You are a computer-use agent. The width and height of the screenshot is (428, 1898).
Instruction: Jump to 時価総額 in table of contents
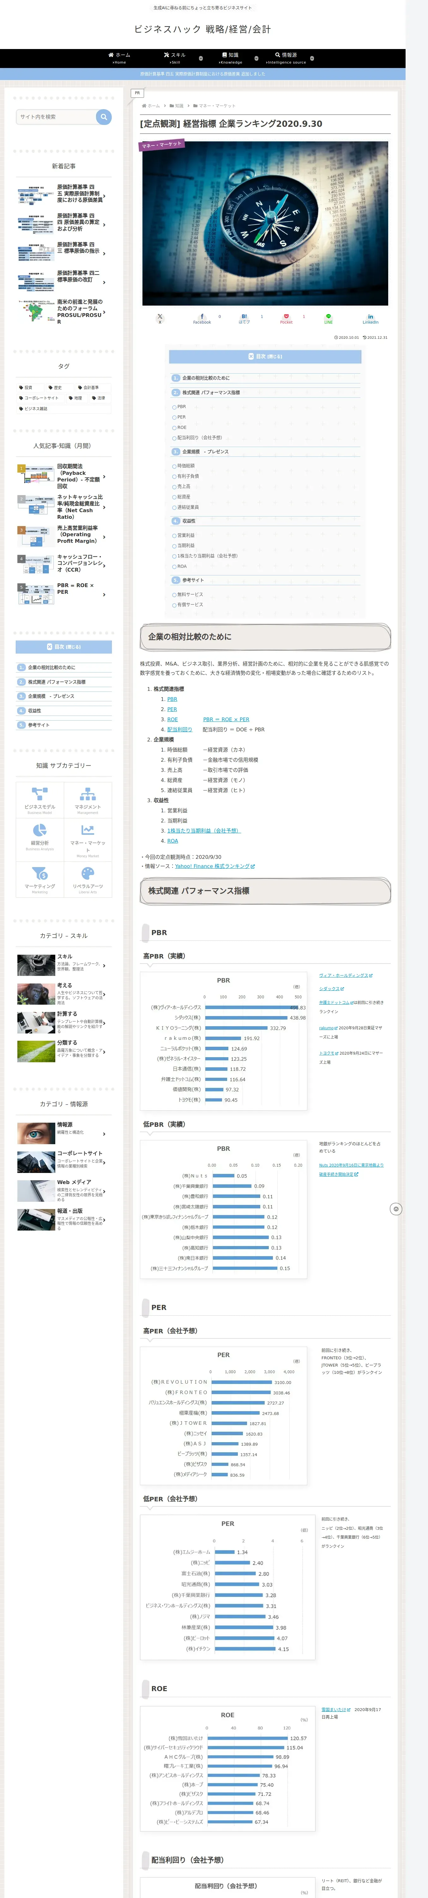[x=185, y=466]
